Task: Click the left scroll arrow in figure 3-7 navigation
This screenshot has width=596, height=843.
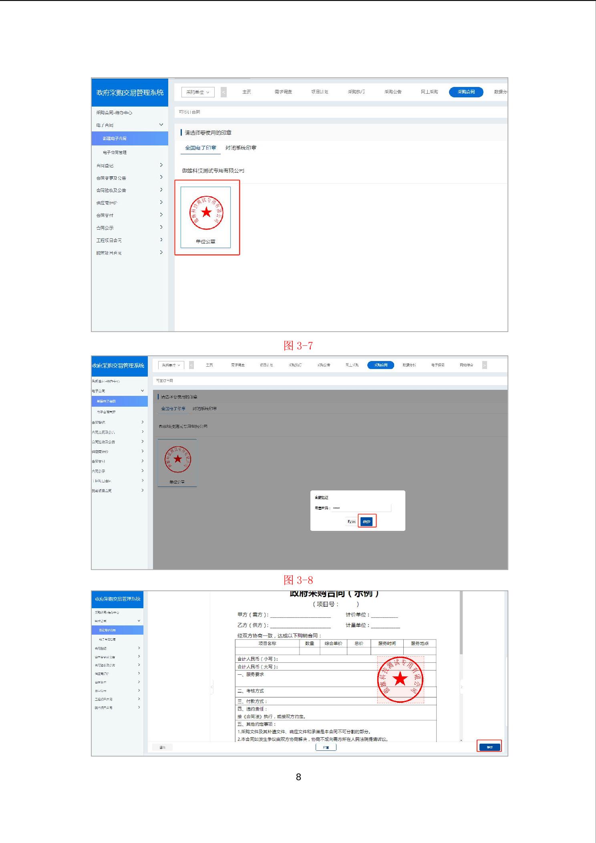Action: click(223, 92)
